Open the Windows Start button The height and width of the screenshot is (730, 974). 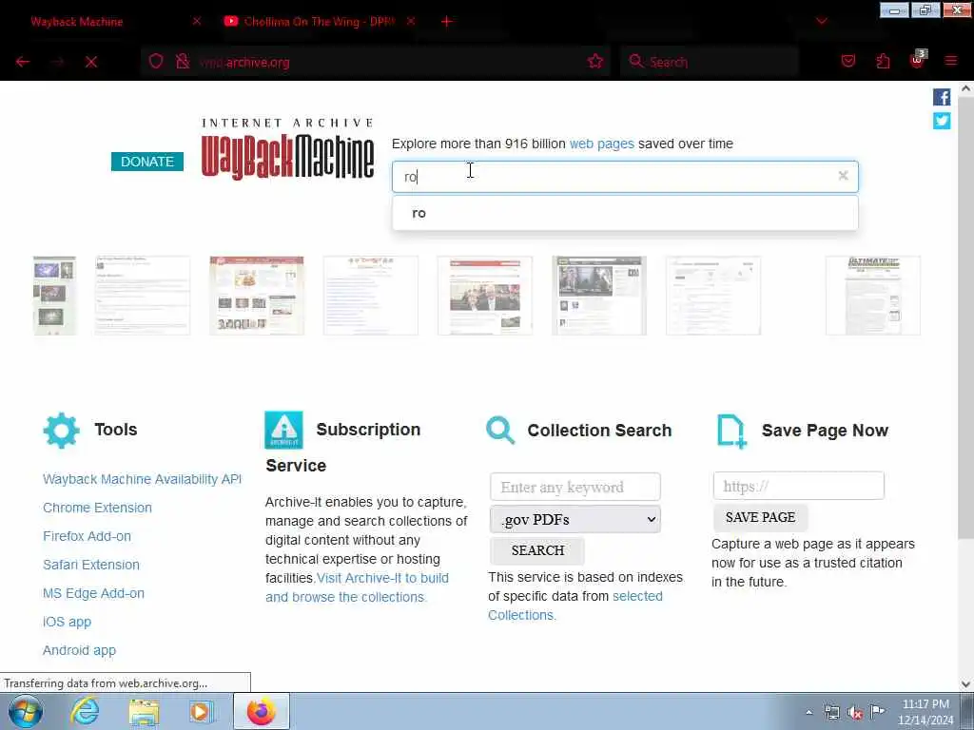[26, 711]
